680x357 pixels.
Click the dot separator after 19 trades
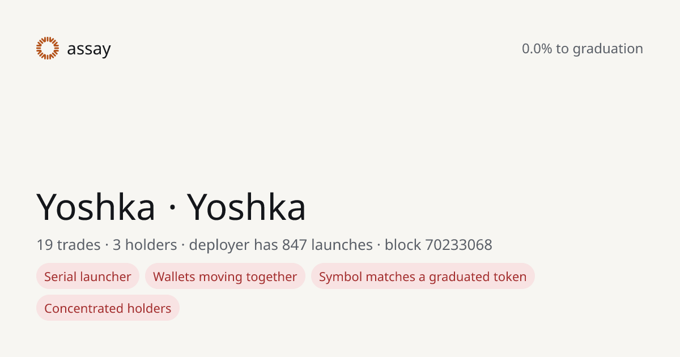click(x=107, y=245)
